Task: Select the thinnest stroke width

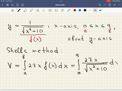Action: pyautogui.click(x=90, y=10)
